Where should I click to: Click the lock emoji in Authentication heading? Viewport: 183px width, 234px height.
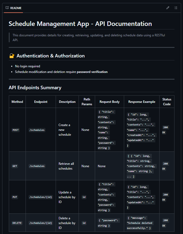pyautogui.click(x=11, y=56)
